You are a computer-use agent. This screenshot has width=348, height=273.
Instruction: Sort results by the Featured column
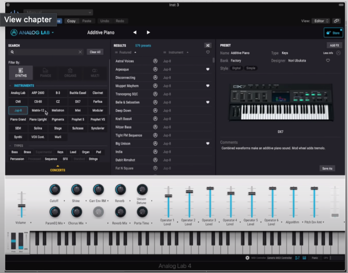point(125,52)
